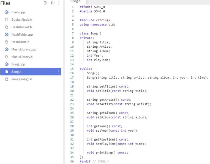Click 'string getArtist() const;' declaration
The width and height of the screenshot is (210, 164).
pos(109,100)
